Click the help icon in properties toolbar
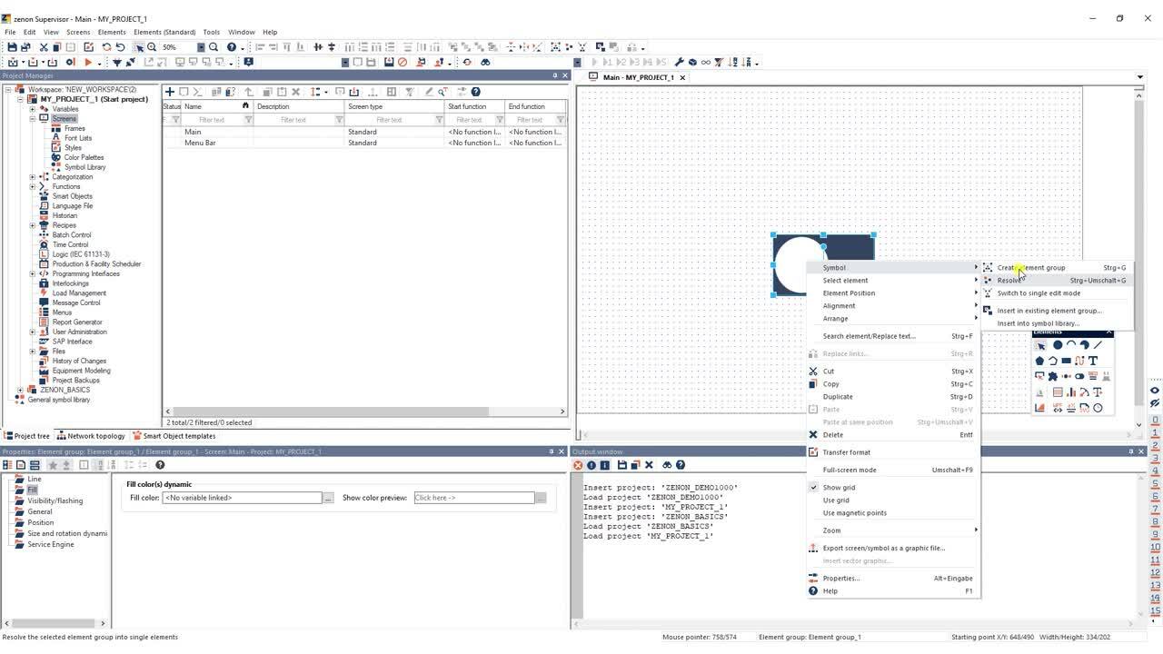The image size is (1163, 654). [x=160, y=465]
